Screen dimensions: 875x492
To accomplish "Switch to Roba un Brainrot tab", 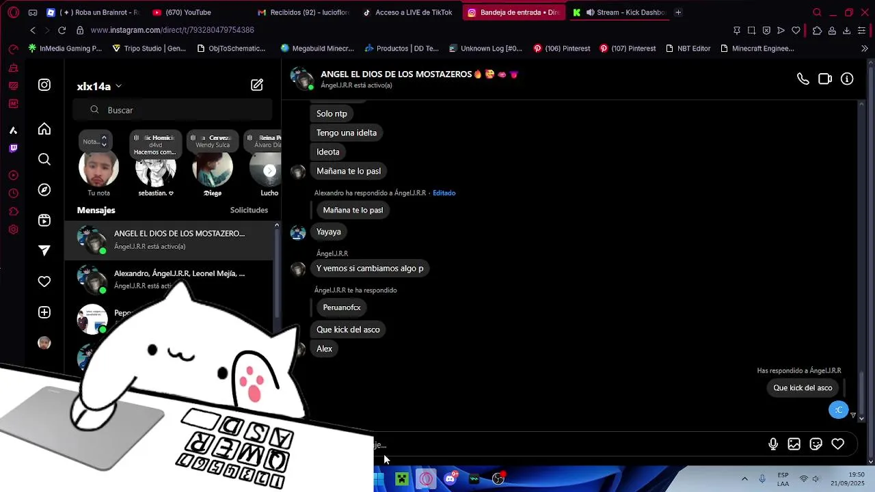I will pyautogui.click(x=92, y=12).
